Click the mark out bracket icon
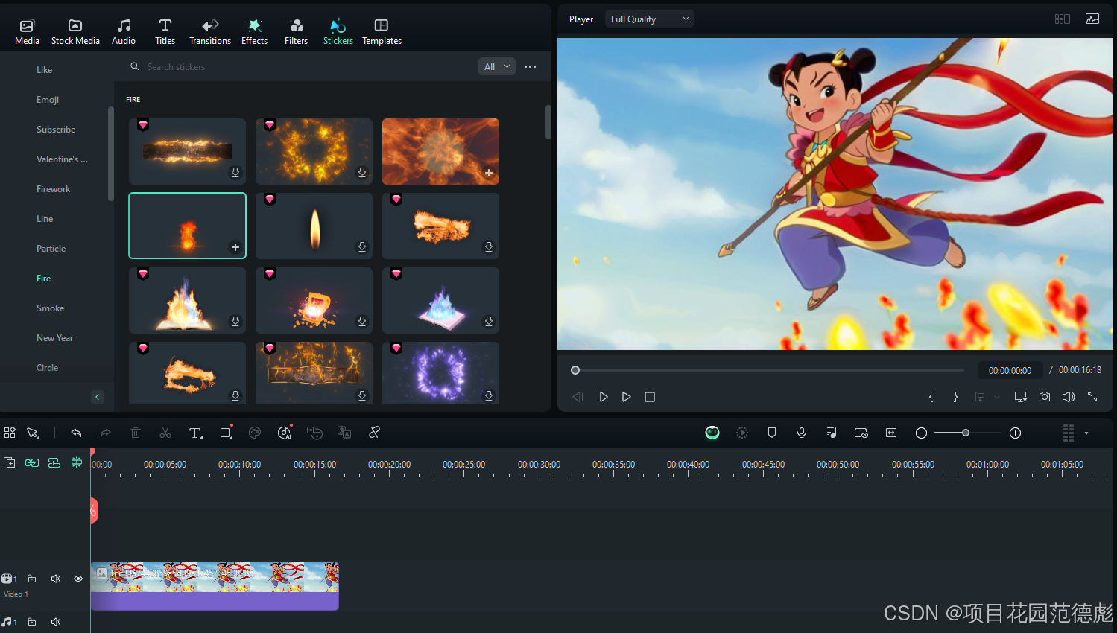This screenshot has width=1117, height=633. (x=955, y=397)
